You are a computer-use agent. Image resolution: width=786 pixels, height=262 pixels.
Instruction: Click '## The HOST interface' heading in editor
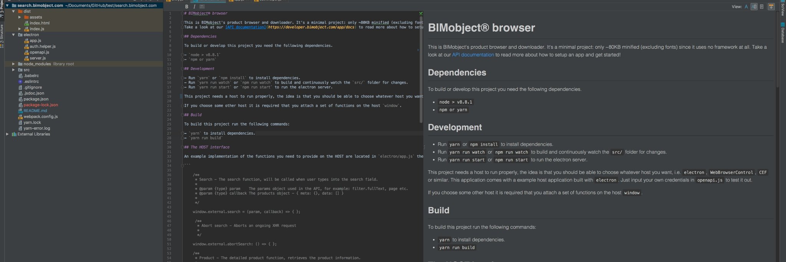point(207,147)
